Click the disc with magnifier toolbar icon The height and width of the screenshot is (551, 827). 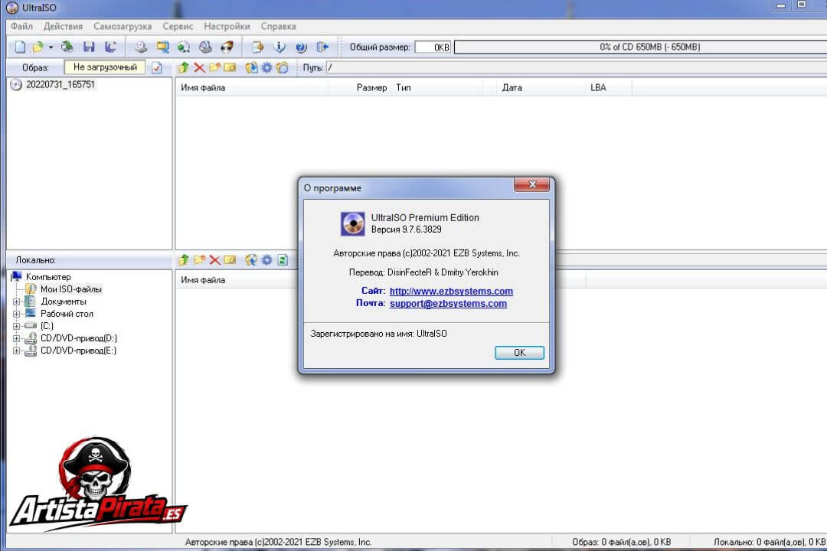click(x=205, y=47)
